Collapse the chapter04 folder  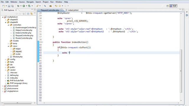click(5, 22)
